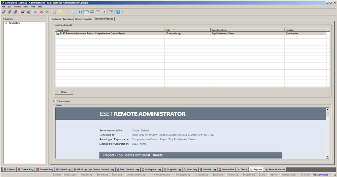Click the blue document toolbar icon

73,12
